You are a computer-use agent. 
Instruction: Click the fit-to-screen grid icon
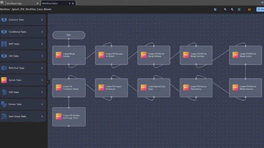click(239, 9)
